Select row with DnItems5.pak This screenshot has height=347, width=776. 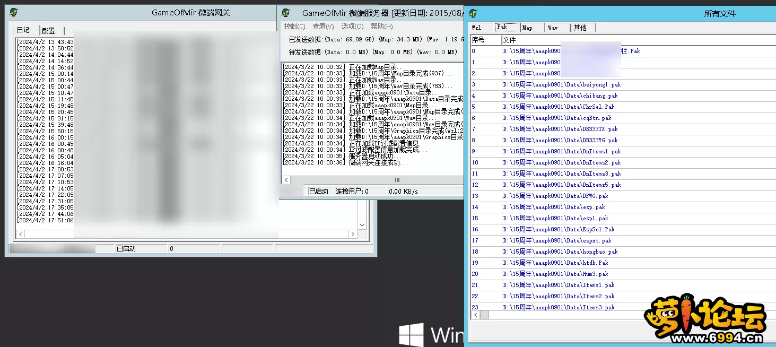tap(623, 185)
